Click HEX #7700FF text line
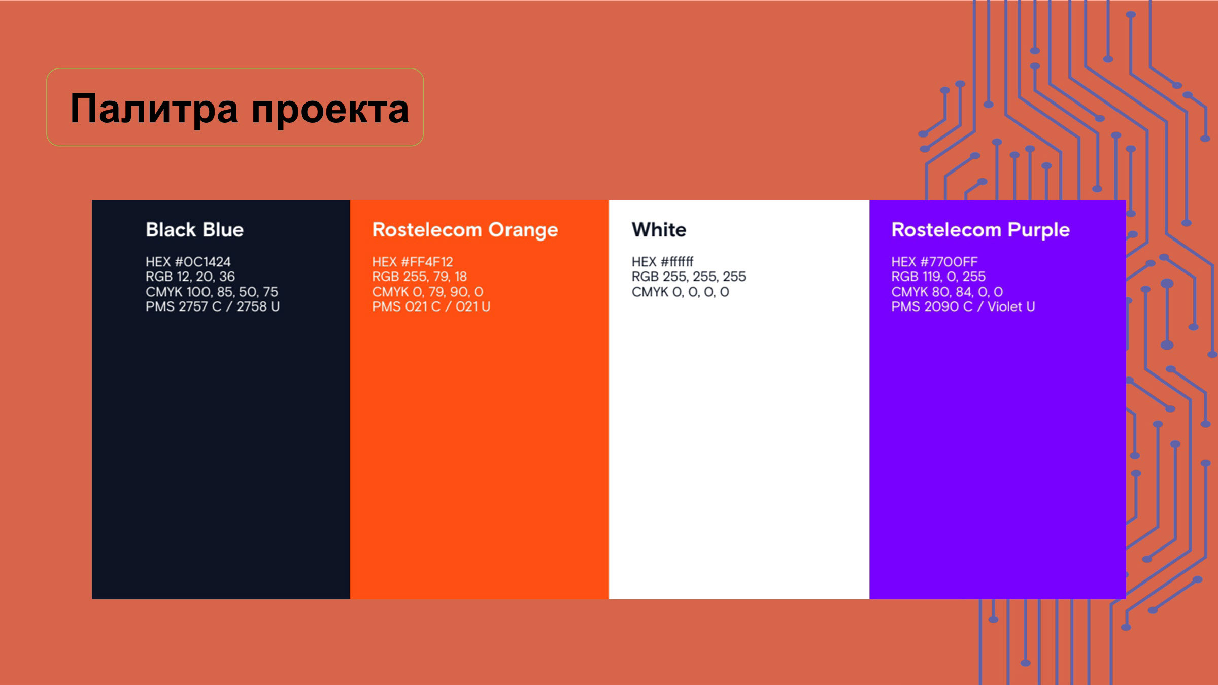This screenshot has width=1218, height=685. pyautogui.click(x=934, y=262)
